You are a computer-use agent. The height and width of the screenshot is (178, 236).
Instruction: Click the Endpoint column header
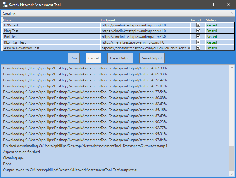coord(108,20)
